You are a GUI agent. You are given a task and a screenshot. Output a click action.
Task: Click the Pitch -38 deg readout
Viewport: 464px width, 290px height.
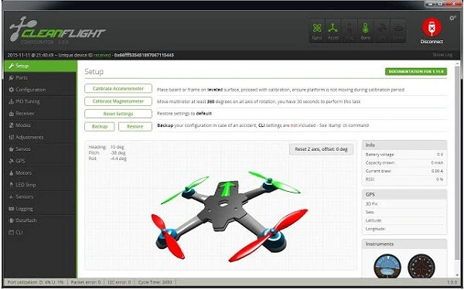(x=107, y=152)
